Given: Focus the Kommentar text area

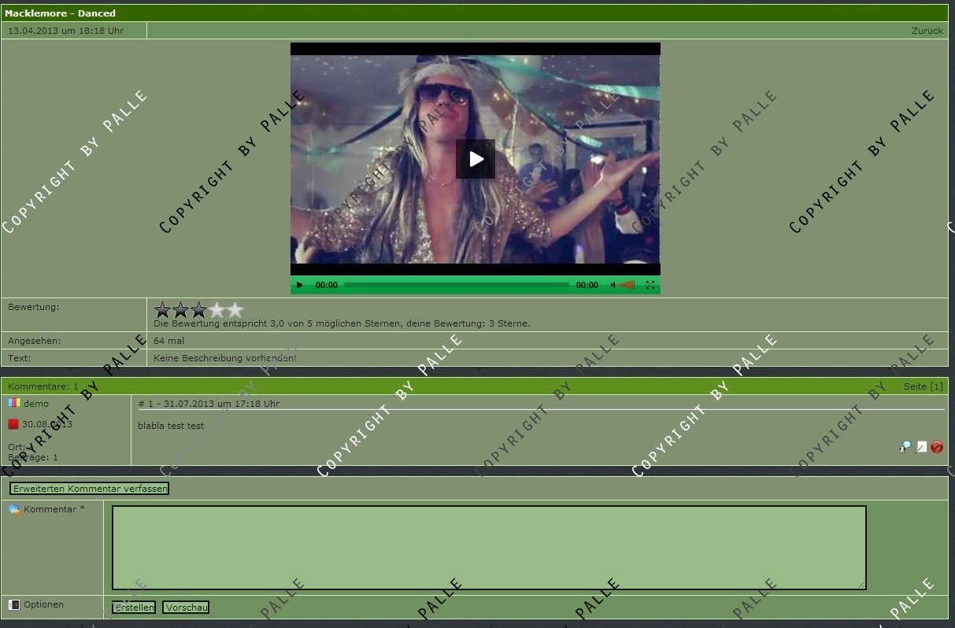Looking at the screenshot, I should click(489, 548).
